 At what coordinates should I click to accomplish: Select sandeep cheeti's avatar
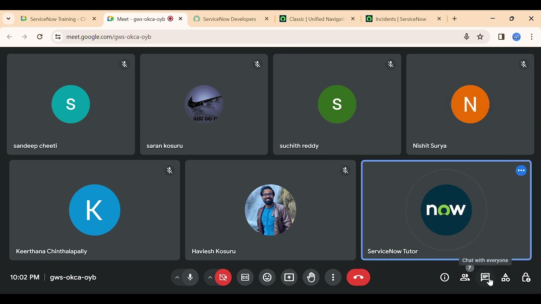pyautogui.click(x=71, y=104)
